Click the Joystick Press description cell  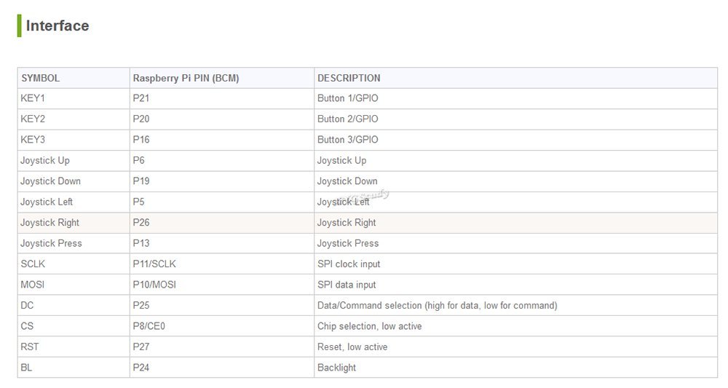(x=348, y=243)
